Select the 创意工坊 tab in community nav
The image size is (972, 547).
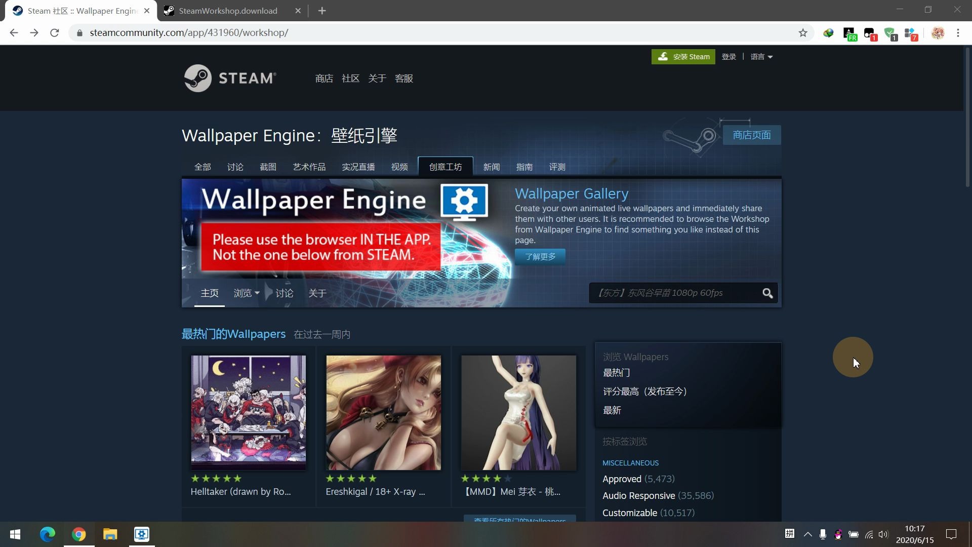click(445, 166)
